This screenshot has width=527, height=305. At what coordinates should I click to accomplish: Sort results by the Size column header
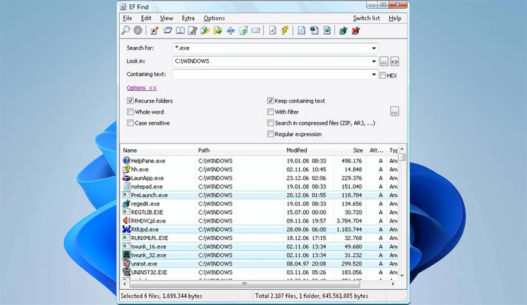(349, 150)
